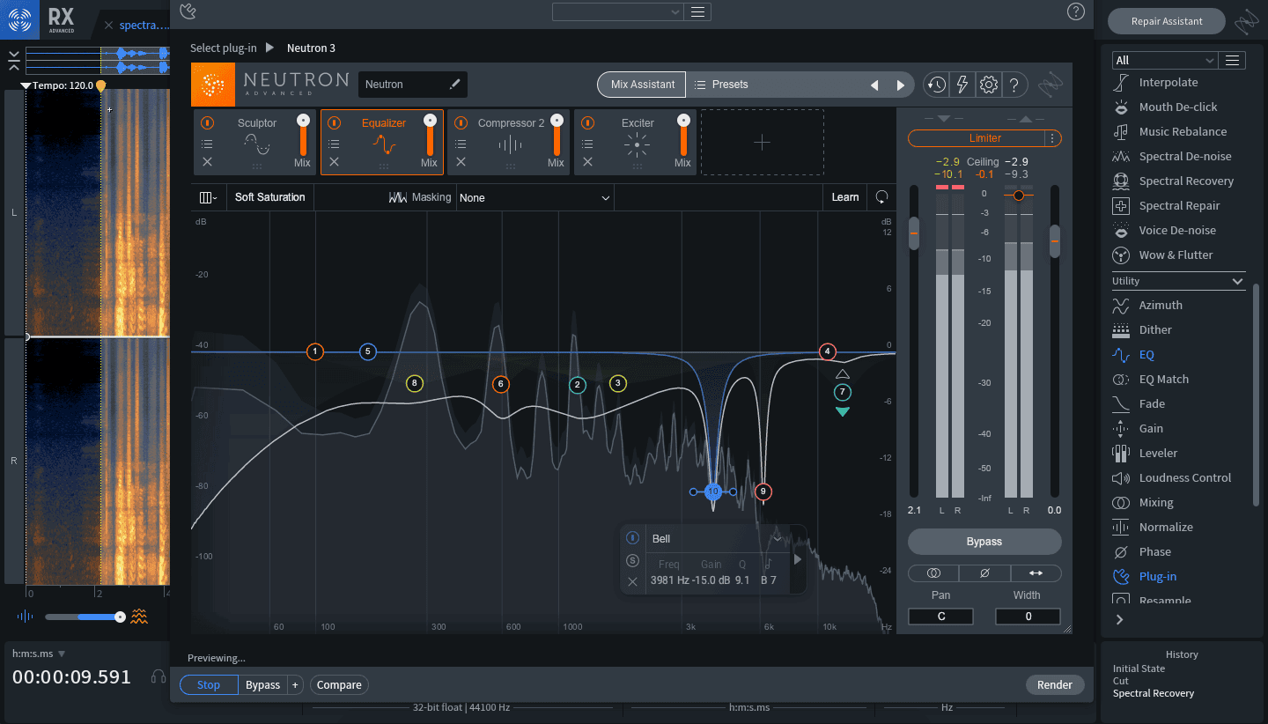Select the Spectral Repair module icon

pyautogui.click(x=1121, y=205)
